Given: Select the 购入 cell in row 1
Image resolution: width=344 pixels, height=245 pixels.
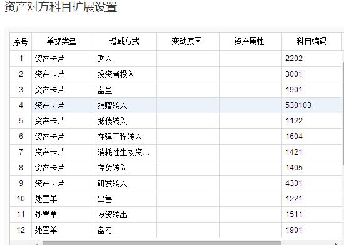Looking at the screenshot, I should pos(125,59).
